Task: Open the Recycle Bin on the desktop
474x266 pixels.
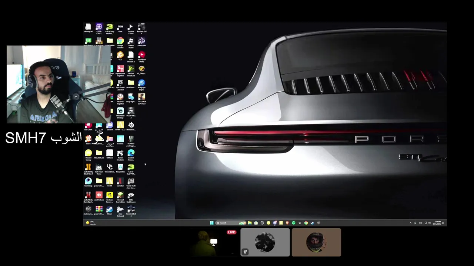Action: point(120,169)
